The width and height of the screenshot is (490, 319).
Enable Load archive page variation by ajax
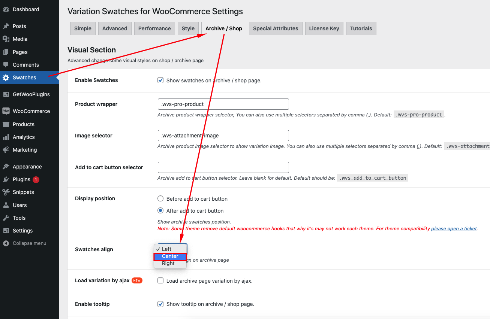(160, 280)
